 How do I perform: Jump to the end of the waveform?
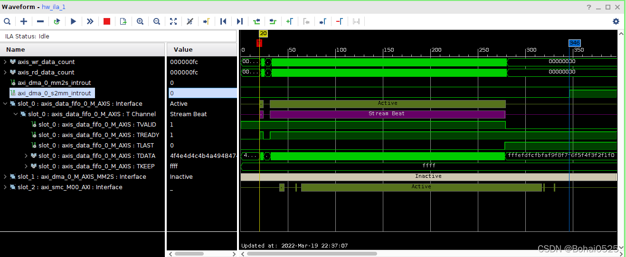click(240, 21)
